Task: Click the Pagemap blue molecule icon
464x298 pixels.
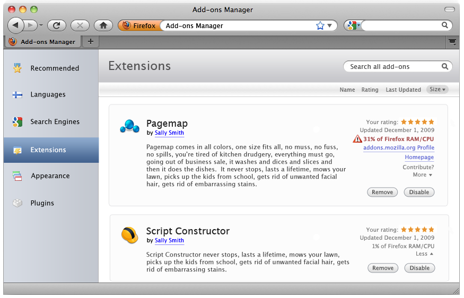Action: point(129,126)
